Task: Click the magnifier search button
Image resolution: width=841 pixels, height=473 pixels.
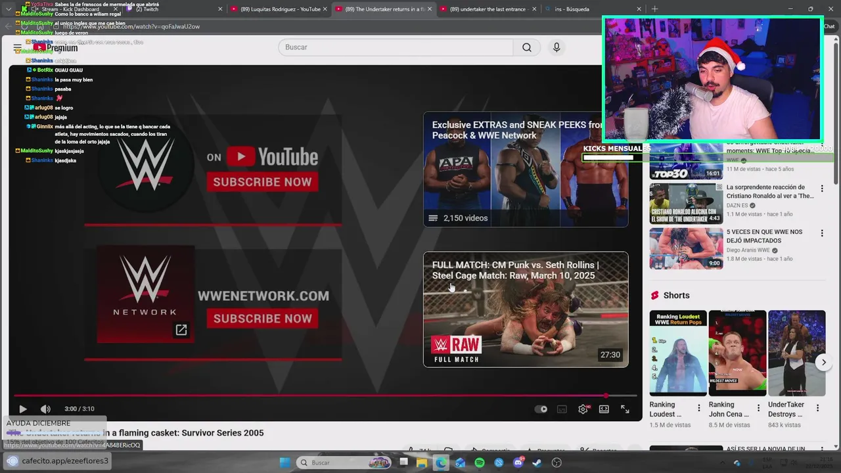Action: (526, 47)
